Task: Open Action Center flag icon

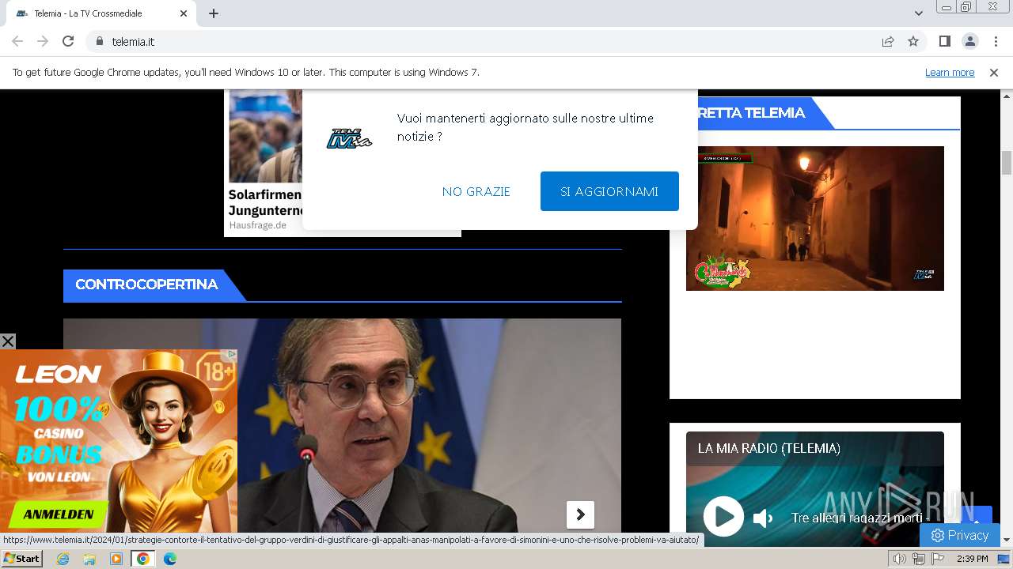Action: tap(938, 559)
